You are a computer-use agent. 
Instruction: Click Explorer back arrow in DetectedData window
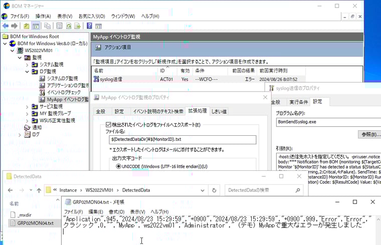pyautogui.click(x=10, y=190)
